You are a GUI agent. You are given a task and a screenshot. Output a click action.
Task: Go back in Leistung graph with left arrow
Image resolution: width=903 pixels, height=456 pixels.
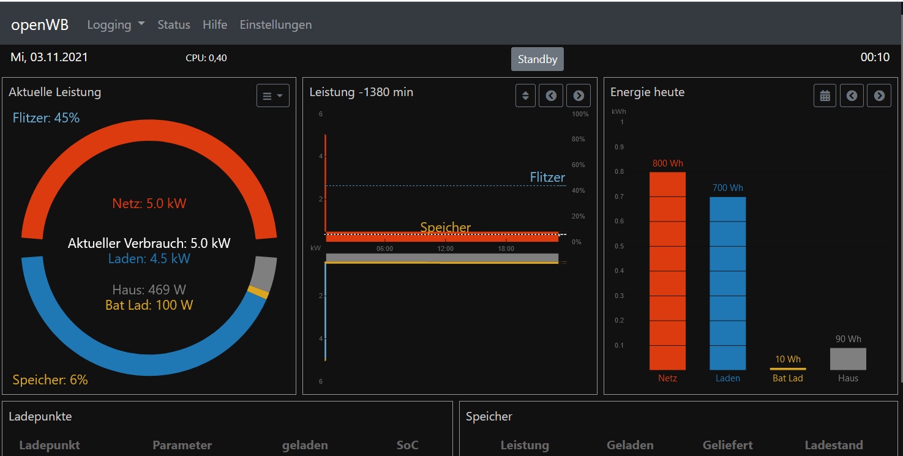(x=551, y=96)
